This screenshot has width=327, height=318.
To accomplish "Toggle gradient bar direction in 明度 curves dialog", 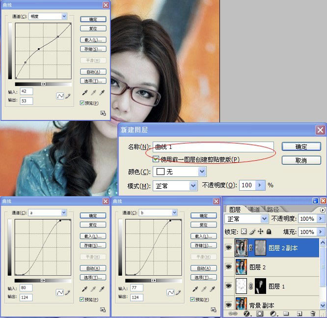I will pyautogui.click(x=43, y=84).
